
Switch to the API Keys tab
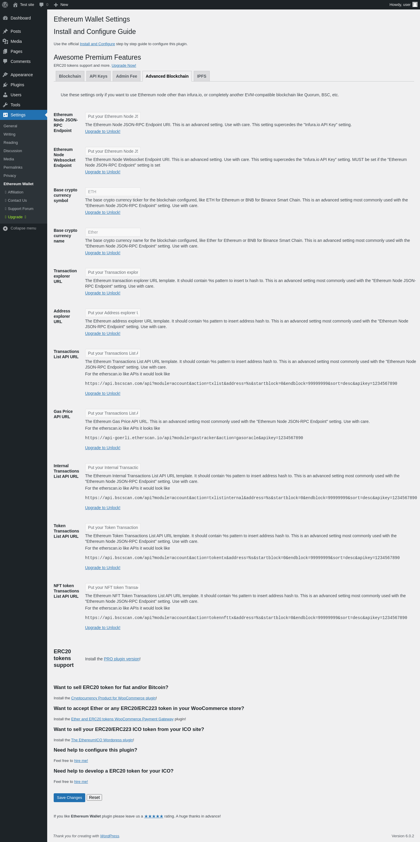[x=99, y=76]
